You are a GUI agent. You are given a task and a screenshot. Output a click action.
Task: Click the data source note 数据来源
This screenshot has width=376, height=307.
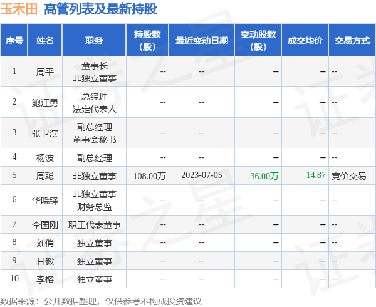tap(101, 301)
